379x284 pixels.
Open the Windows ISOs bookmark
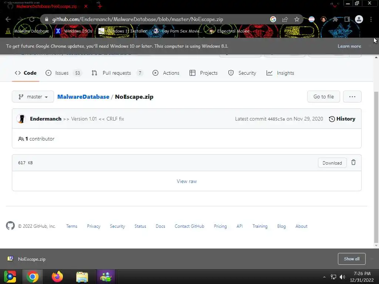tap(74, 31)
